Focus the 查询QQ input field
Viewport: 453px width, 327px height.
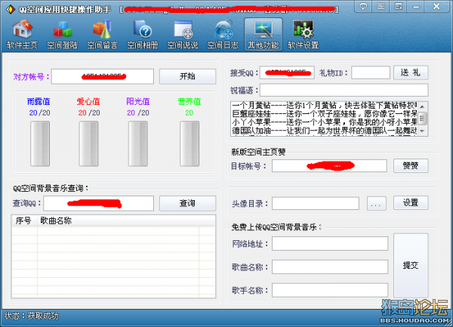coord(98,203)
